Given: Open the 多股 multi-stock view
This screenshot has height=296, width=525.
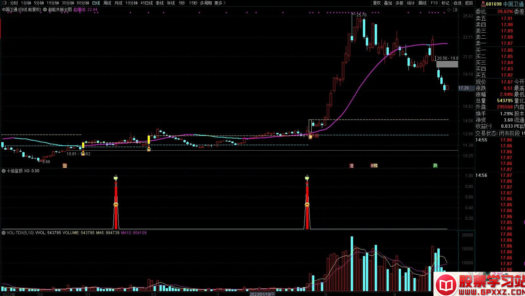Looking at the screenshot, I should tap(399, 3).
